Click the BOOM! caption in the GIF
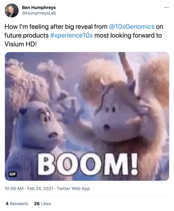 click(88, 165)
